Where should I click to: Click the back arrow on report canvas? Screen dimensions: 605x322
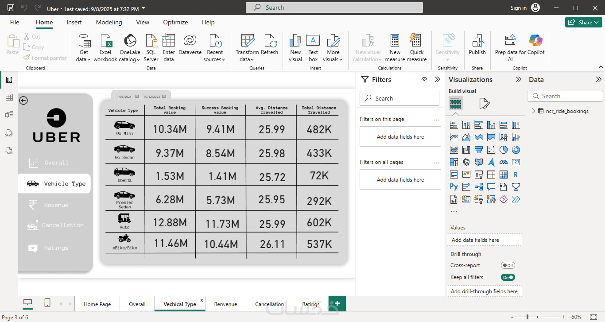(24, 101)
